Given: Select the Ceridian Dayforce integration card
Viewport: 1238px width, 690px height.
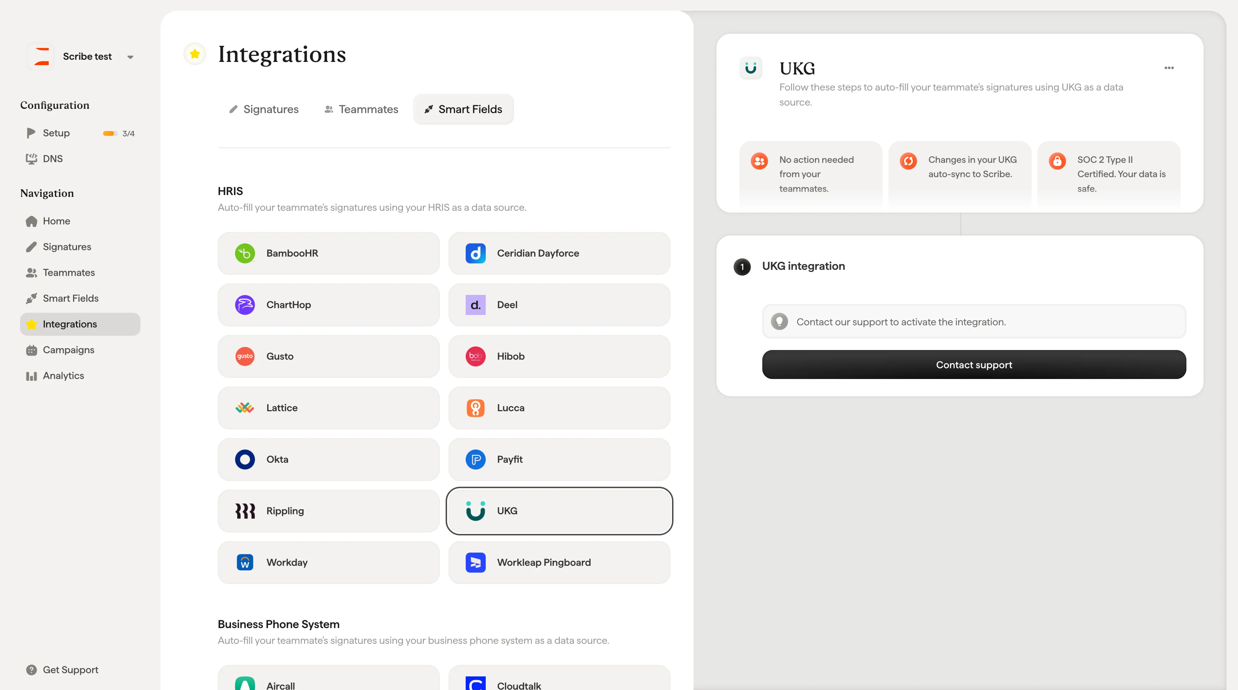Looking at the screenshot, I should 559,253.
